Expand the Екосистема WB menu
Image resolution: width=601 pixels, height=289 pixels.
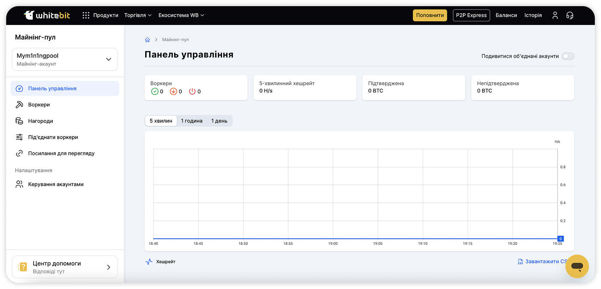point(181,15)
